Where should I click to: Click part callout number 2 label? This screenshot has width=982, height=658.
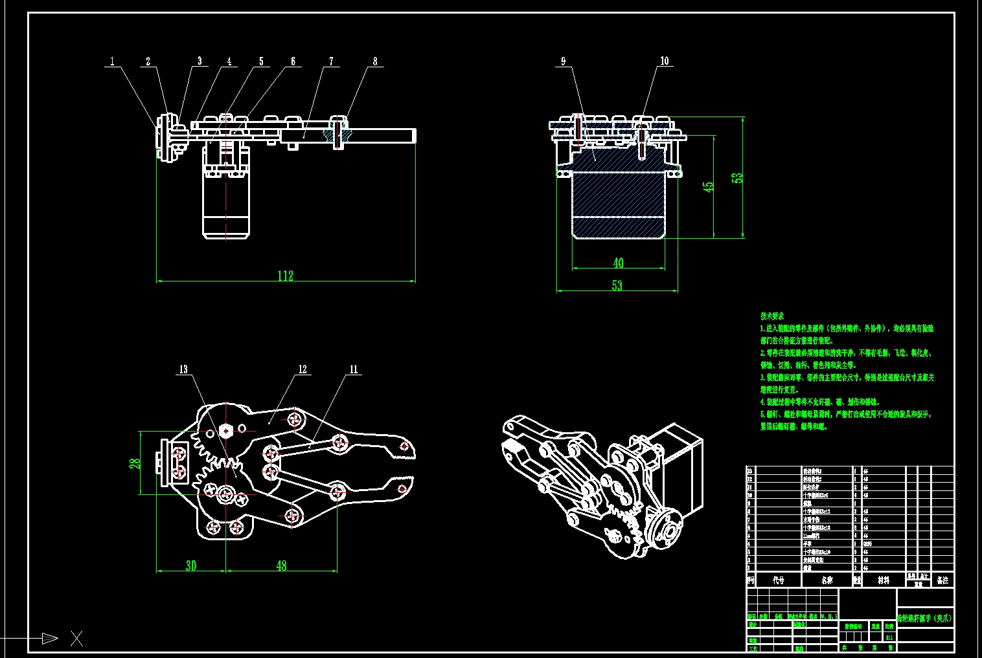click(148, 61)
